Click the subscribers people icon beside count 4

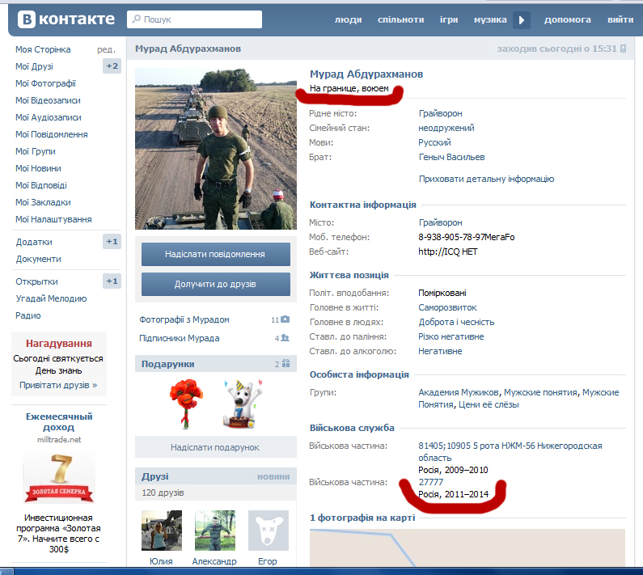pyautogui.click(x=286, y=338)
